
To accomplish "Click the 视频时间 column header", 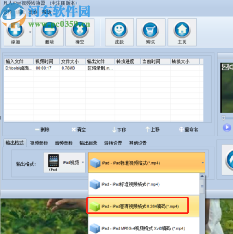I will pos(47,62).
